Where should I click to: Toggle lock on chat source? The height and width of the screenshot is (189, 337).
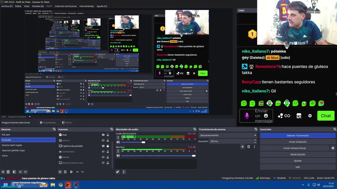point(108,135)
